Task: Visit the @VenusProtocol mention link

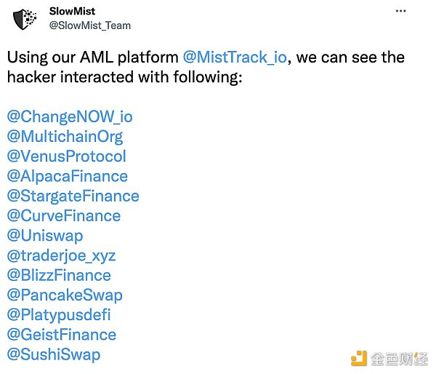Action: (x=66, y=156)
